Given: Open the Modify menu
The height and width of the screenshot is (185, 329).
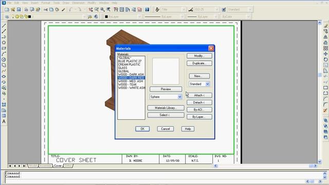Looking at the screenshot, I should [x=92, y=3].
